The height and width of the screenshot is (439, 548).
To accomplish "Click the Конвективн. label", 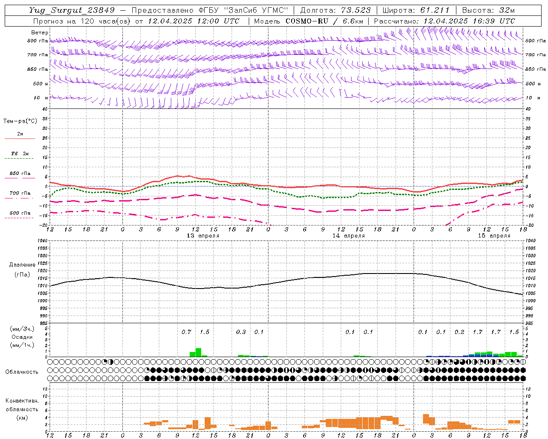I will pyautogui.click(x=22, y=401).
